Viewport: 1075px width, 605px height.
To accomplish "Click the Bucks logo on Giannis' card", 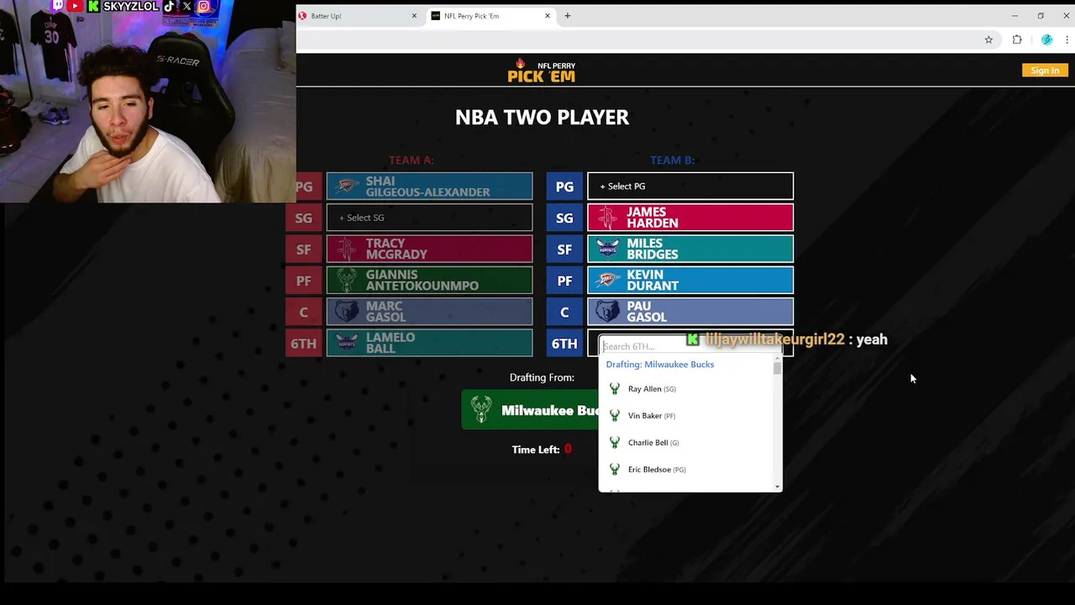I will [x=347, y=281].
